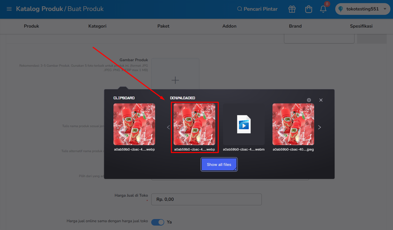Go to next downloaded files

(x=320, y=127)
